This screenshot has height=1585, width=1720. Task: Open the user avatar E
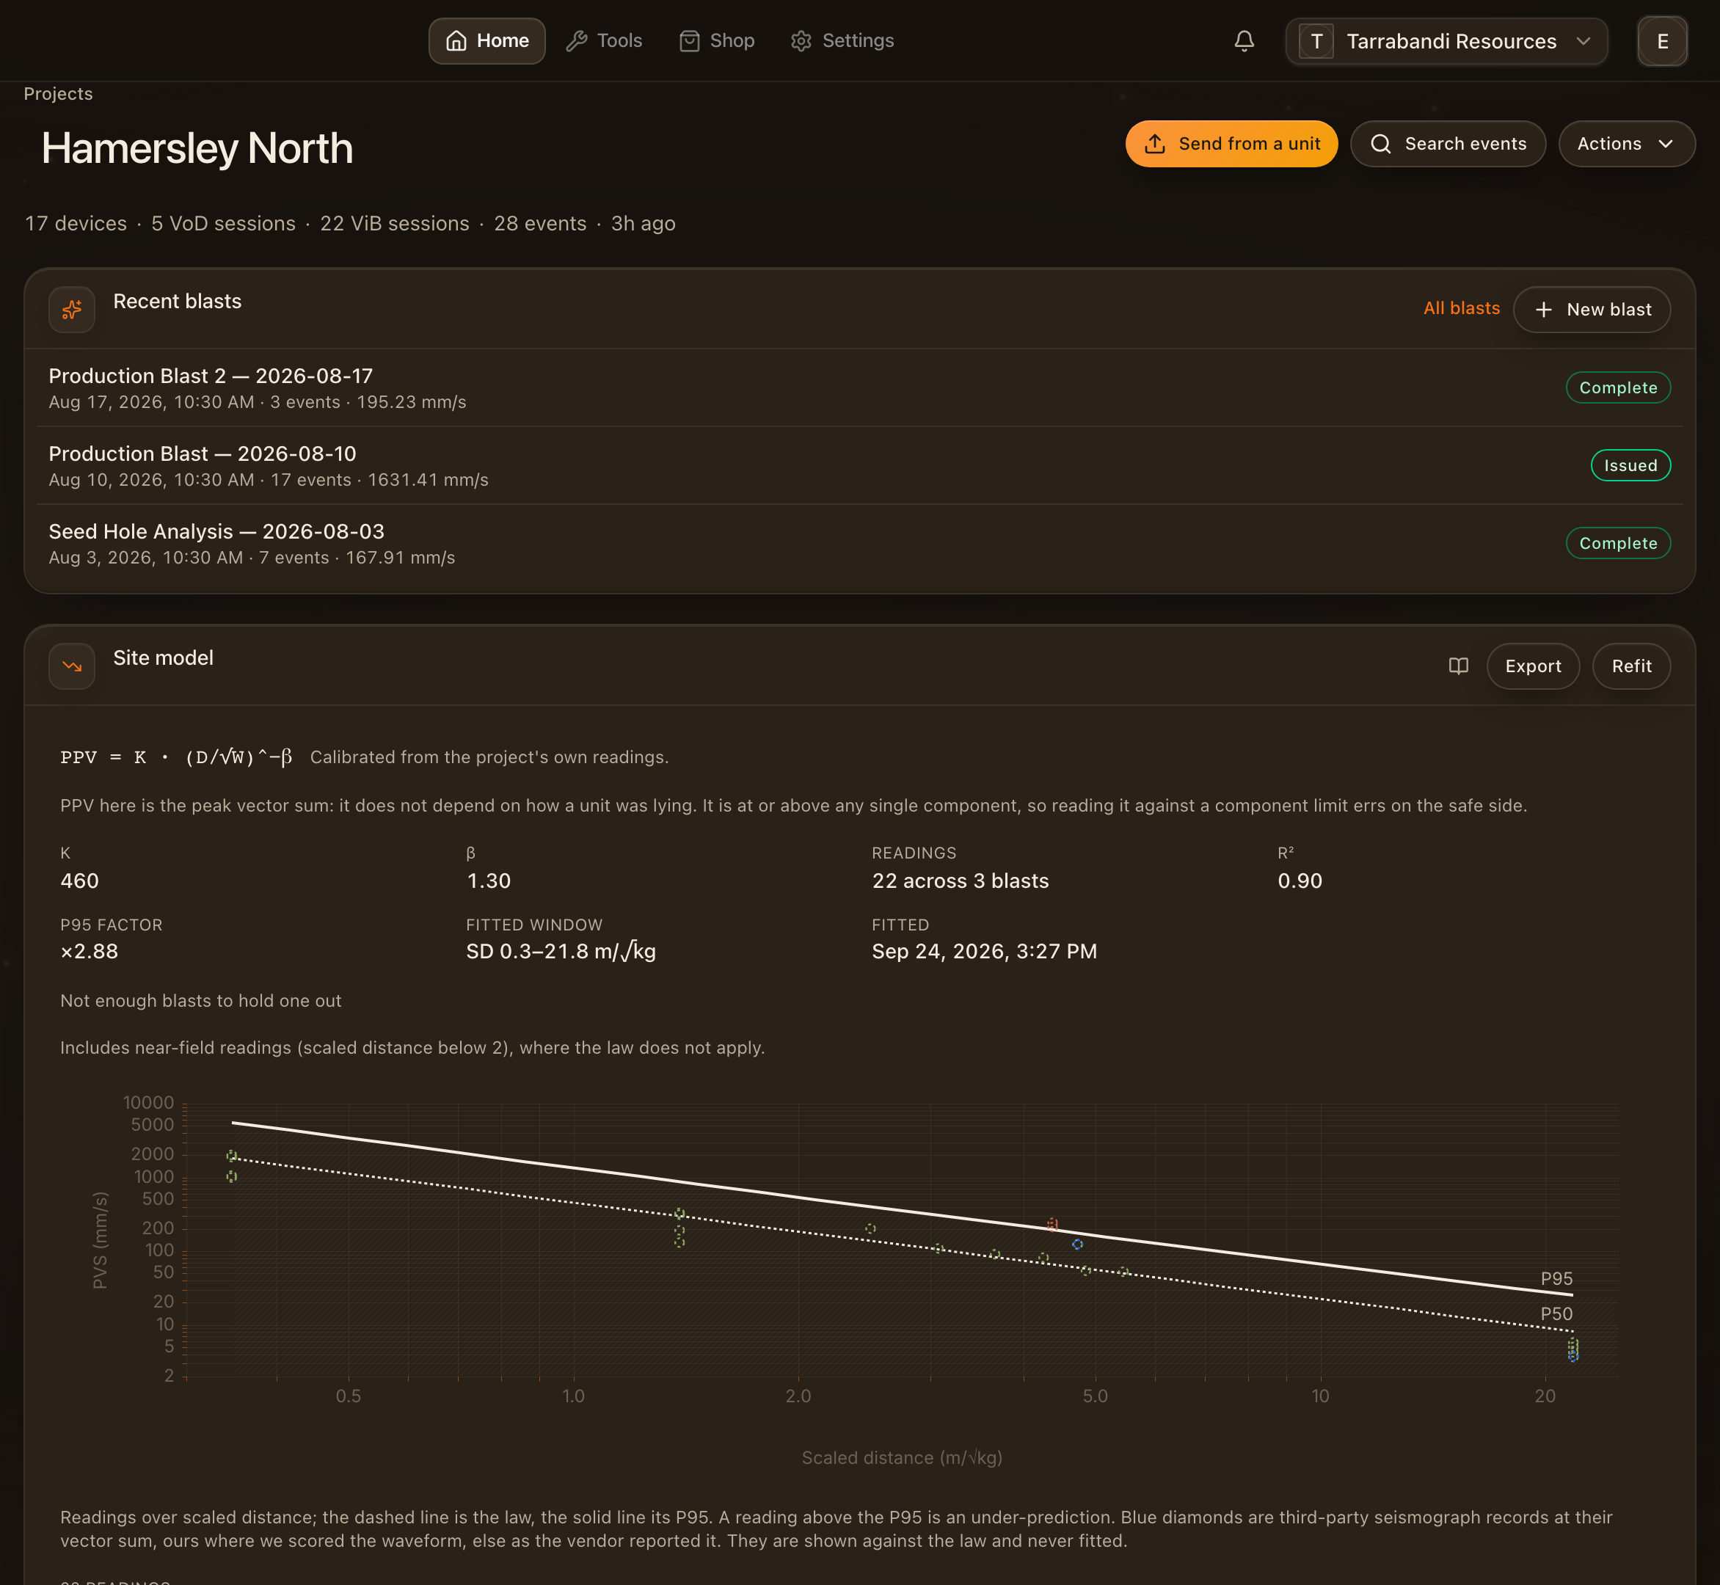(x=1662, y=41)
